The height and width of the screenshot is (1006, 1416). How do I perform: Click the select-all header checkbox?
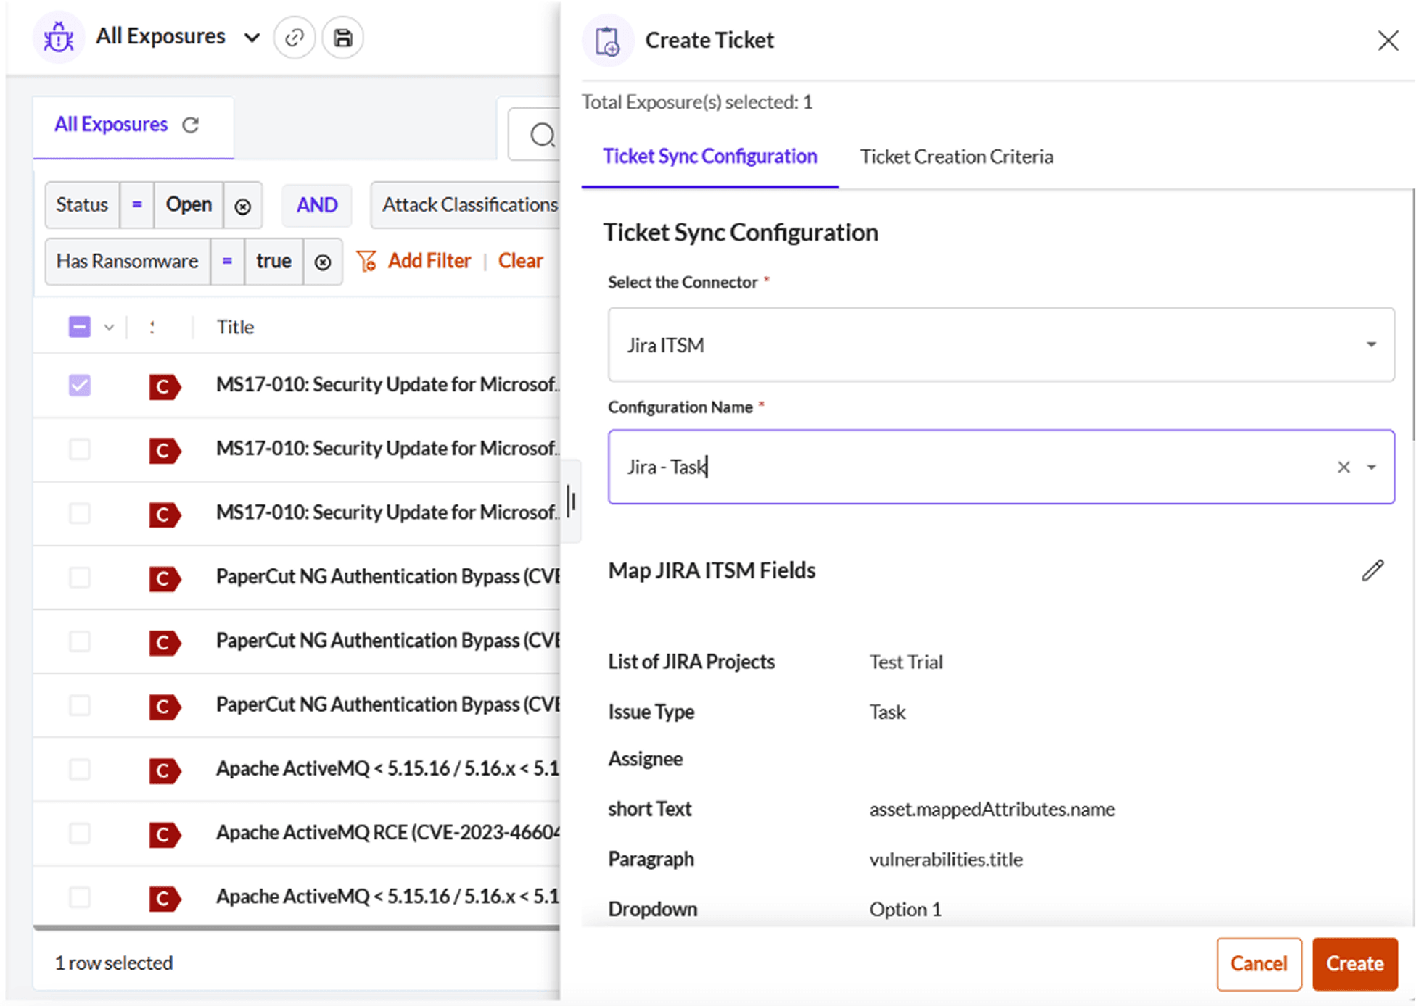(x=79, y=327)
